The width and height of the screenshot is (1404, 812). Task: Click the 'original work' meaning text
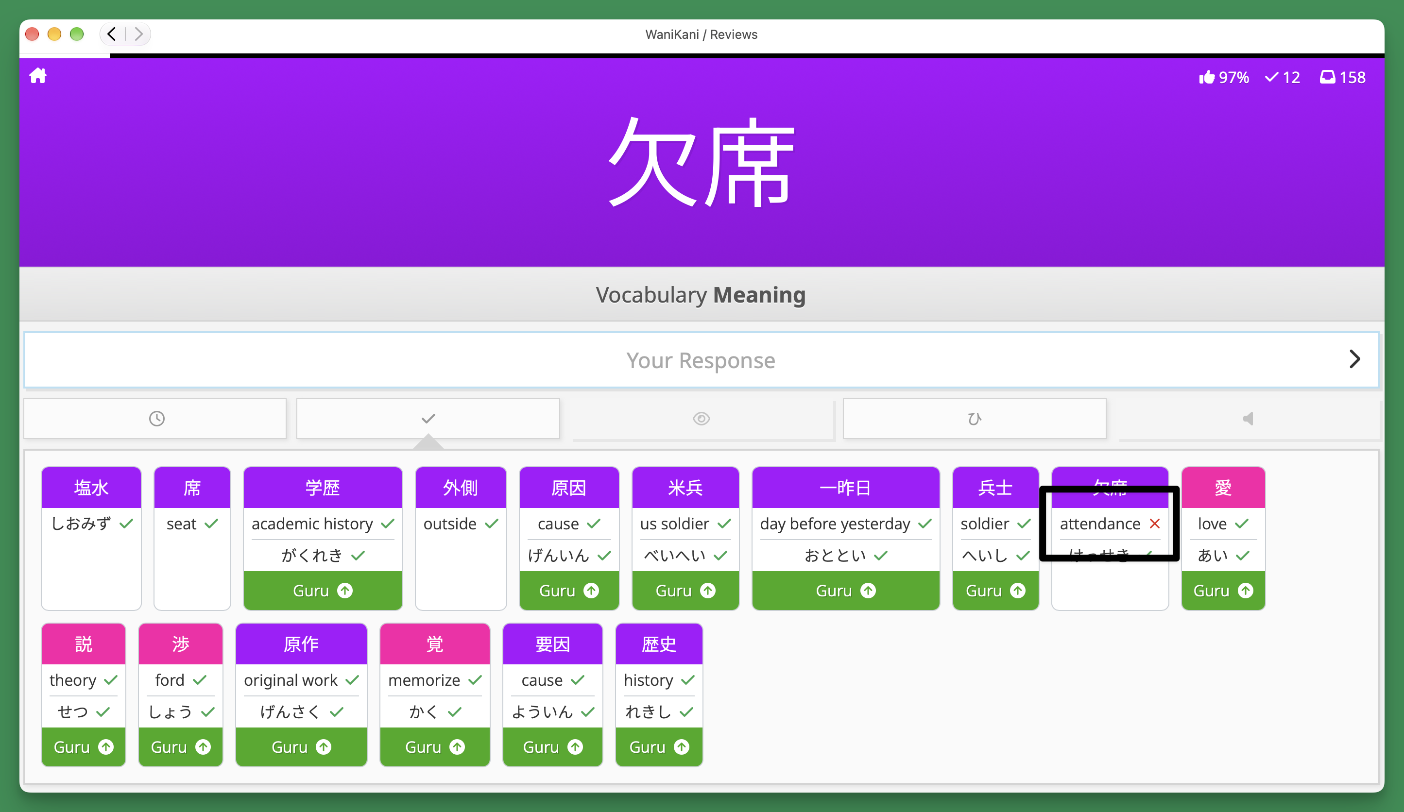pos(290,680)
